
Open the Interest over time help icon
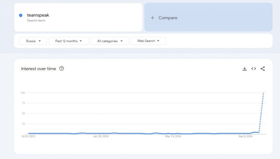62,69
